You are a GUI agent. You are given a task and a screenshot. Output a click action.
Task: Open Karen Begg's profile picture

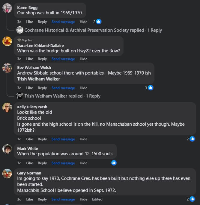[x=7, y=8]
